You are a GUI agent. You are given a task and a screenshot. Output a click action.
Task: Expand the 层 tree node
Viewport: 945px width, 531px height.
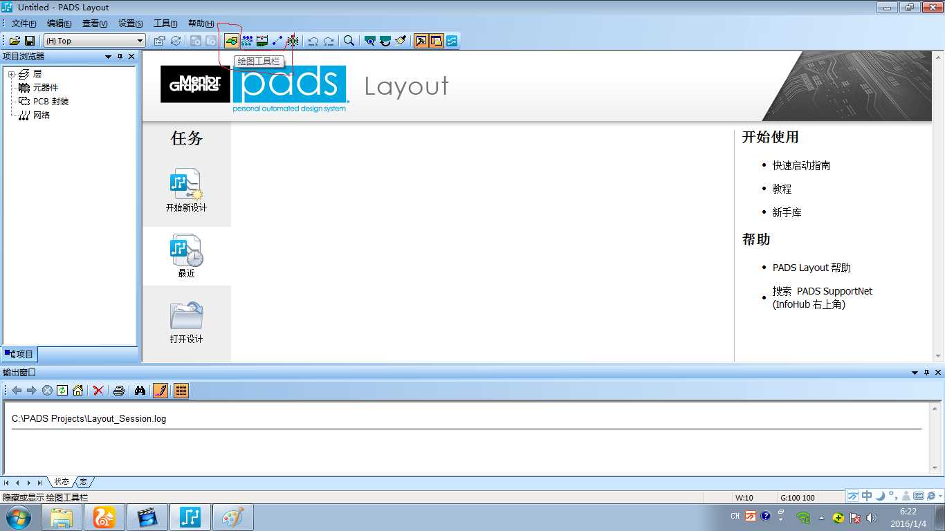(x=11, y=74)
